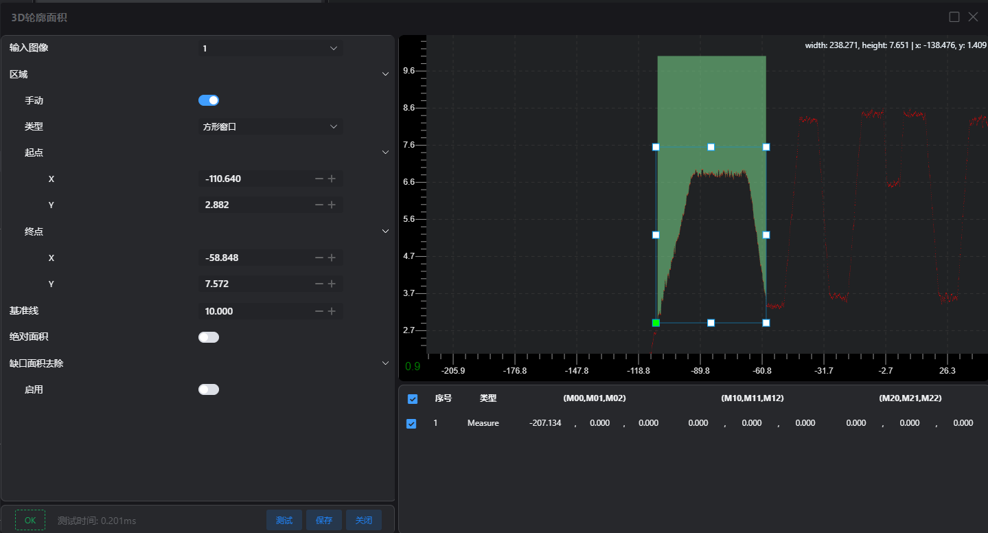988x533 pixels.
Task: Click the 关闭 button
Action: point(364,521)
